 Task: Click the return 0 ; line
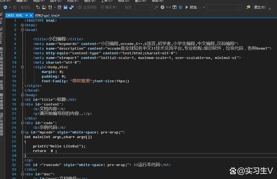coord(45,151)
